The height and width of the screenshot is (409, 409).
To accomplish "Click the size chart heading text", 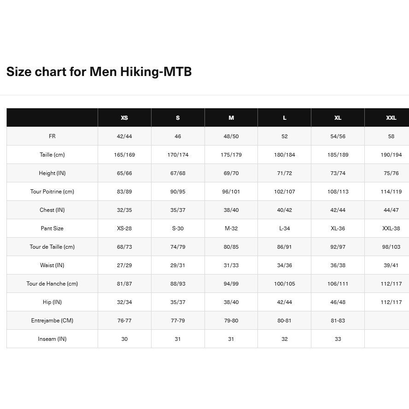I will pyautogui.click(x=99, y=72).
